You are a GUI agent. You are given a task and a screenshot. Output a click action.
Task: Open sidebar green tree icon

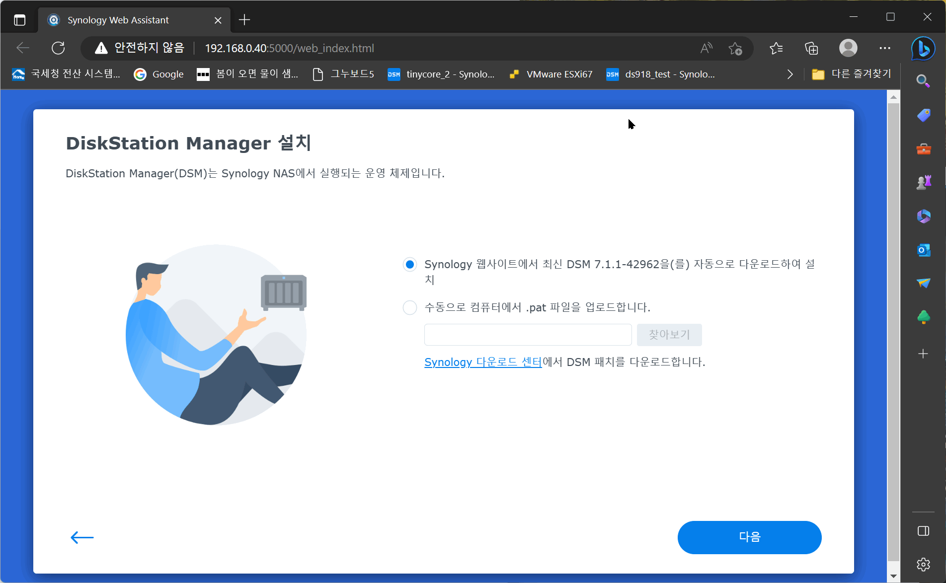point(923,317)
